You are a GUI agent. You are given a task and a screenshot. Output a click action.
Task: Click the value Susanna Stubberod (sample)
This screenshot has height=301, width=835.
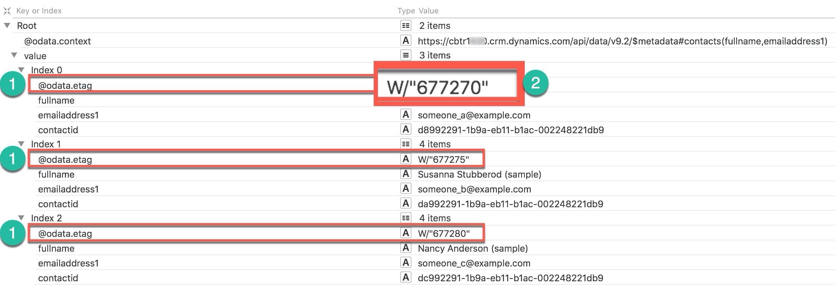479,174
